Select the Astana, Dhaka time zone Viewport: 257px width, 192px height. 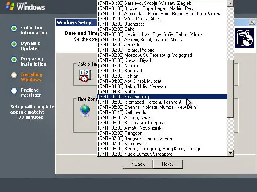[162, 118]
